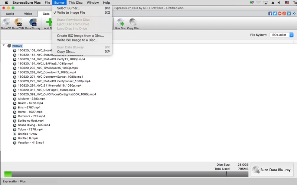297x185 pixels.
Task: Select 160820_273_NYC_StatueOfLibertySunset_1080p.mp4
Action: point(54,81)
